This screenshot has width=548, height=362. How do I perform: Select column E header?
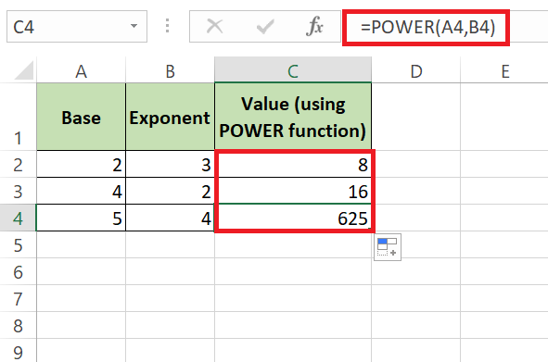(504, 71)
